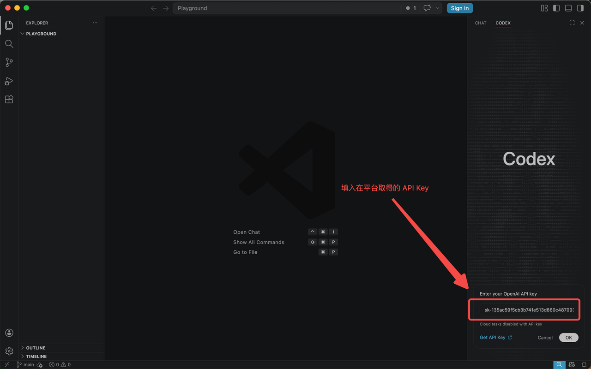Maximize the Codex secondary side bar
Screen dimensions: 591x369
click(572, 23)
